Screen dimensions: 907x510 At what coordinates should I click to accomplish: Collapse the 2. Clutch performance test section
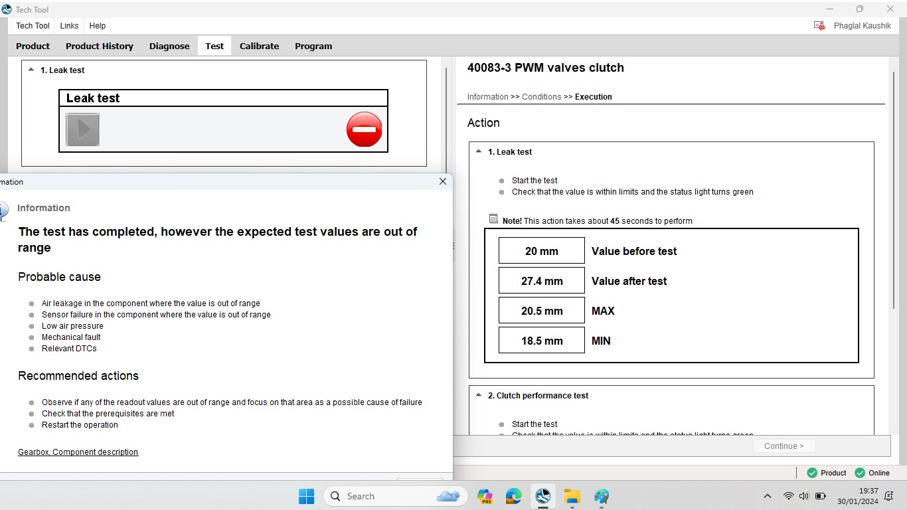[479, 395]
